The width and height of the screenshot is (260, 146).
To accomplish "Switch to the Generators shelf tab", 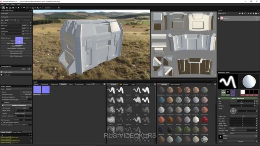I will 54,84.
